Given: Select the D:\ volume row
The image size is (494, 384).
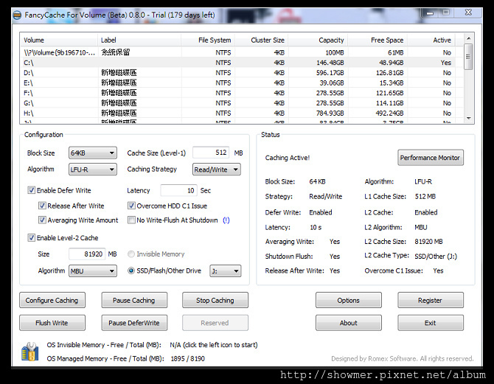Looking at the screenshot, I should 242,73.
